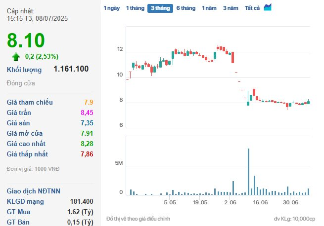Image resolution: width=324 pixels, height=226 pixels.
Task: Switch chart to 1 ngày range
Action: tap(111, 8)
